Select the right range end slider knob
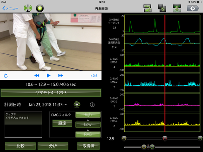The image size is (203, 152). click(x=200, y=138)
